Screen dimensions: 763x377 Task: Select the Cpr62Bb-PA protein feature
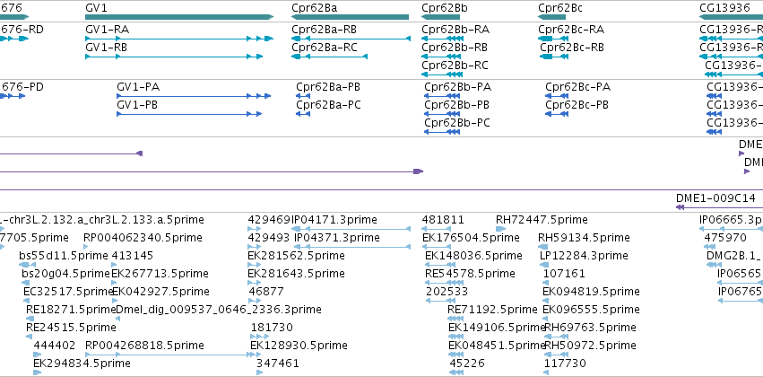pos(442,96)
